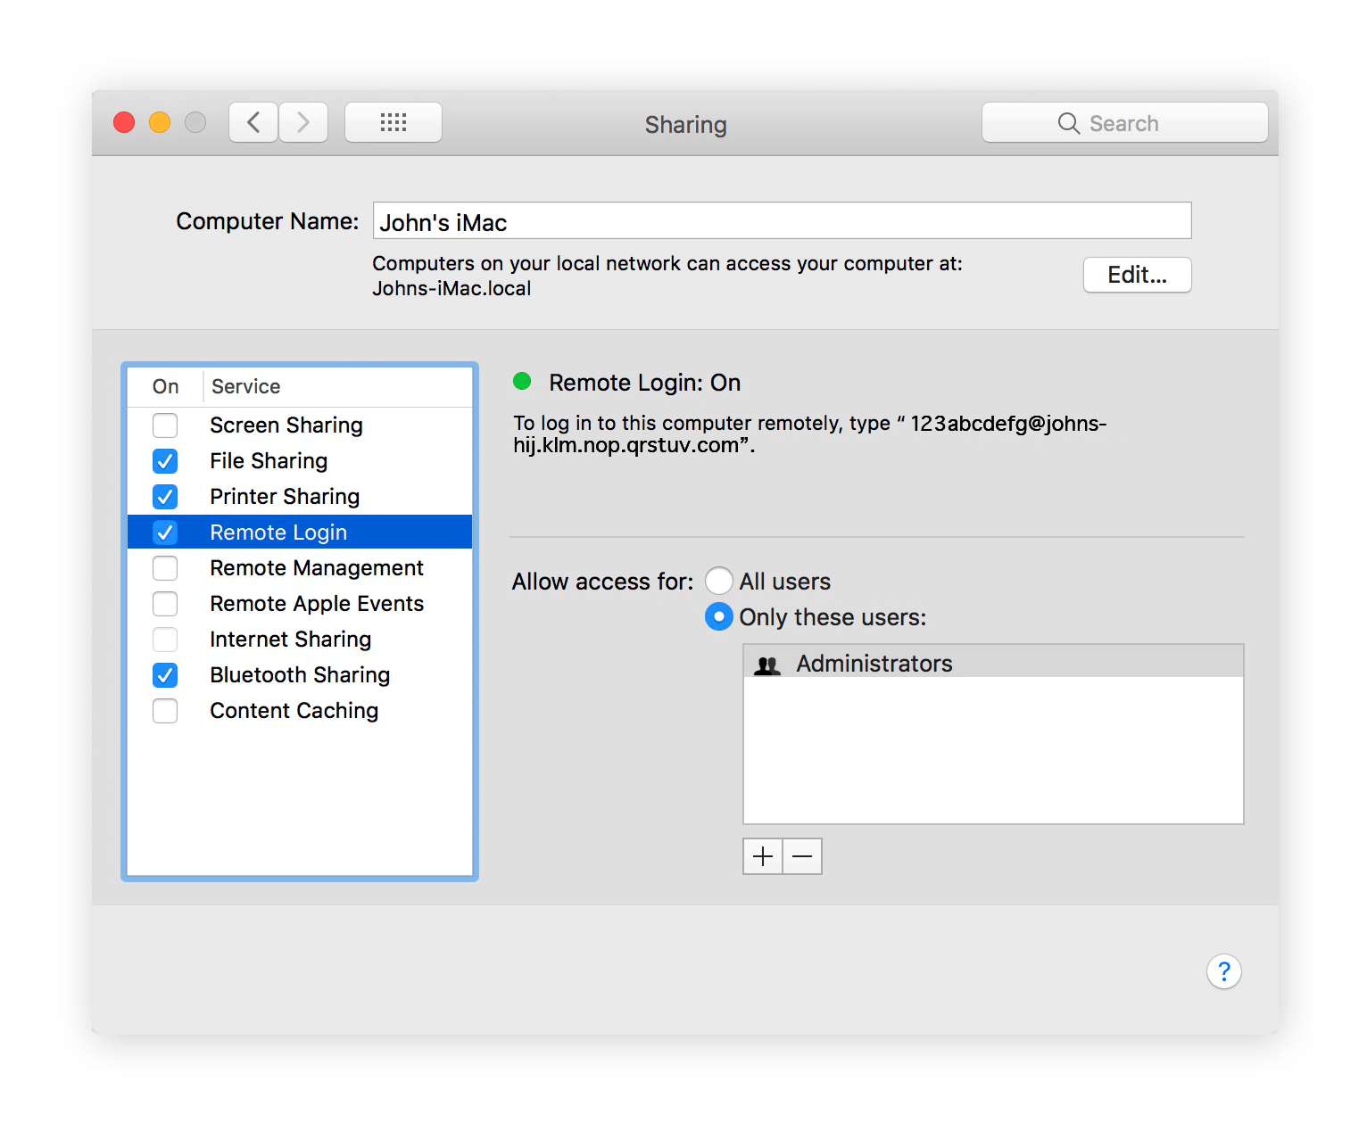Uncheck the Bluetooth Sharing checkbox
Screen dimensions: 1367x1123
165,675
